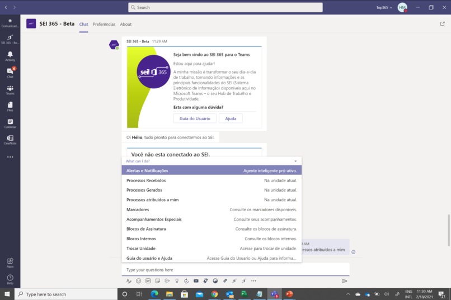This screenshot has height=300, width=451.
Task: Open the Comunicad... app in sidebar
Action: [10, 23]
